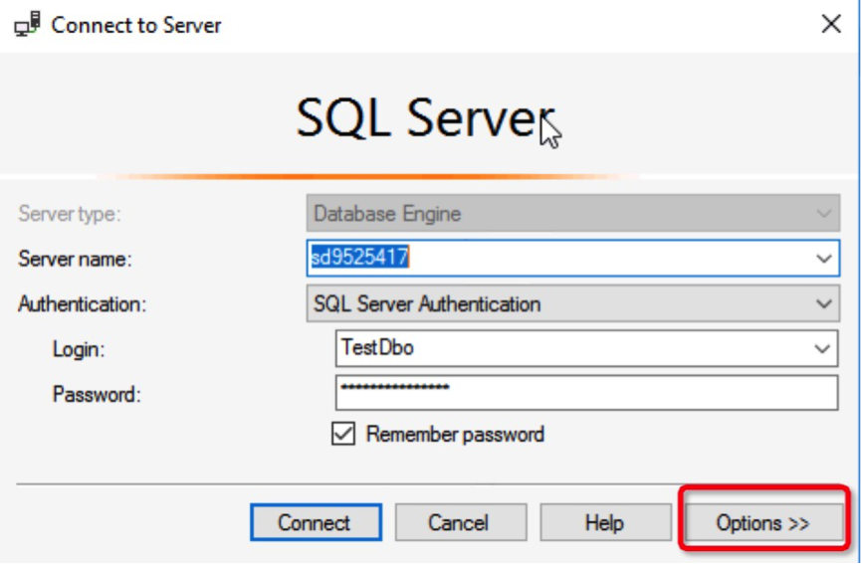The height and width of the screenshot is (564, 861).
Task: Click the "Server name:" label
Action: pyautogui.click(x=75, y=259)
